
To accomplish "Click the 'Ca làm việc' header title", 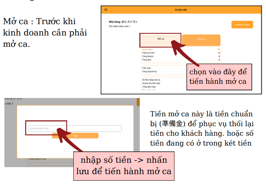I will pos(181,10).
